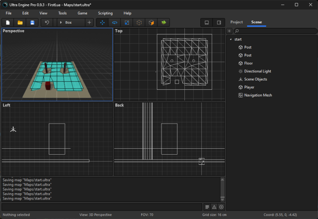Select the Move tool with crossed arrows

(102, 22)
